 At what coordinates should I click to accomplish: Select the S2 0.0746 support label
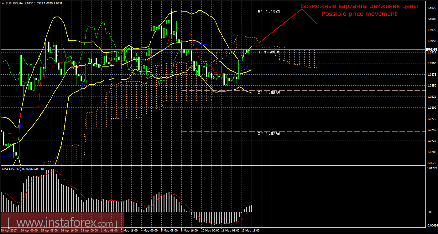269,133
